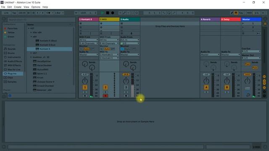The width and height of the screenshot is (269, 151).
Task: Adjust the track 1 Kontakt 5 pan knob
Action: click(x=85, y=81)
